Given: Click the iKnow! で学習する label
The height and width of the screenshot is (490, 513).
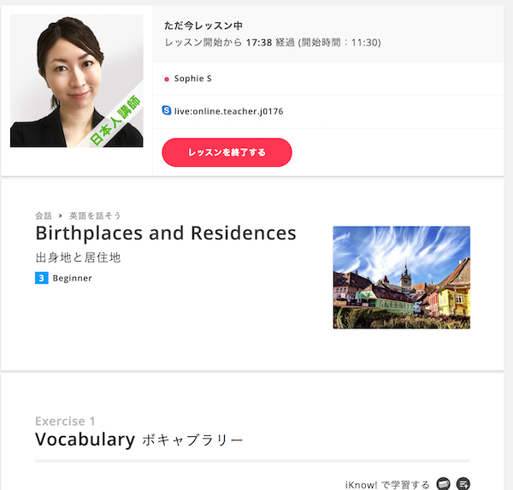Looking at the screenshot, I should (387, 485).
